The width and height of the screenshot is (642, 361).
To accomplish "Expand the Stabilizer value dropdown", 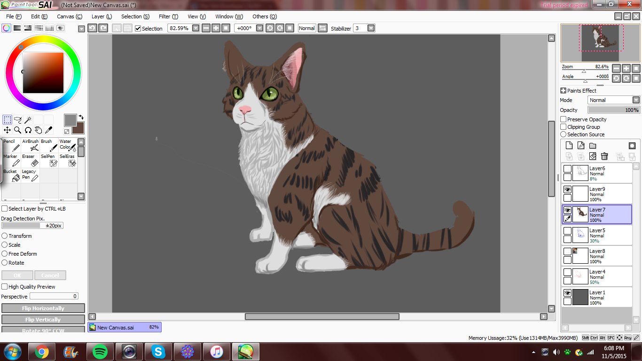I will 371,28.
